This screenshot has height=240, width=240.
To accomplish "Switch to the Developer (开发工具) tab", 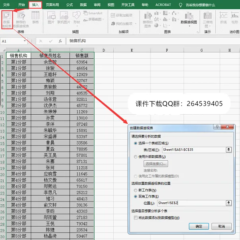I will pos(128,5).
